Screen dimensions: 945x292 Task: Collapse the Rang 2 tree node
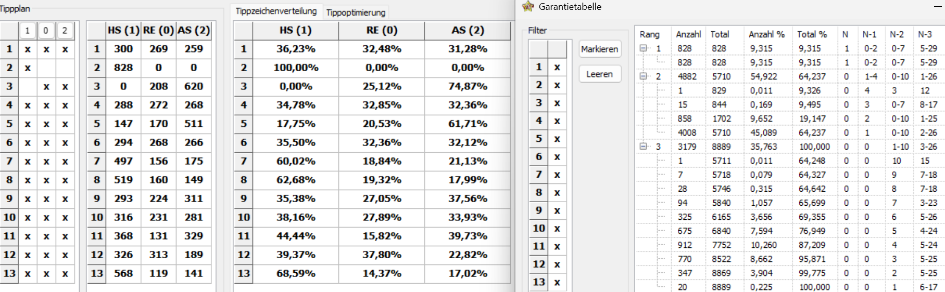tap(644, 76)
